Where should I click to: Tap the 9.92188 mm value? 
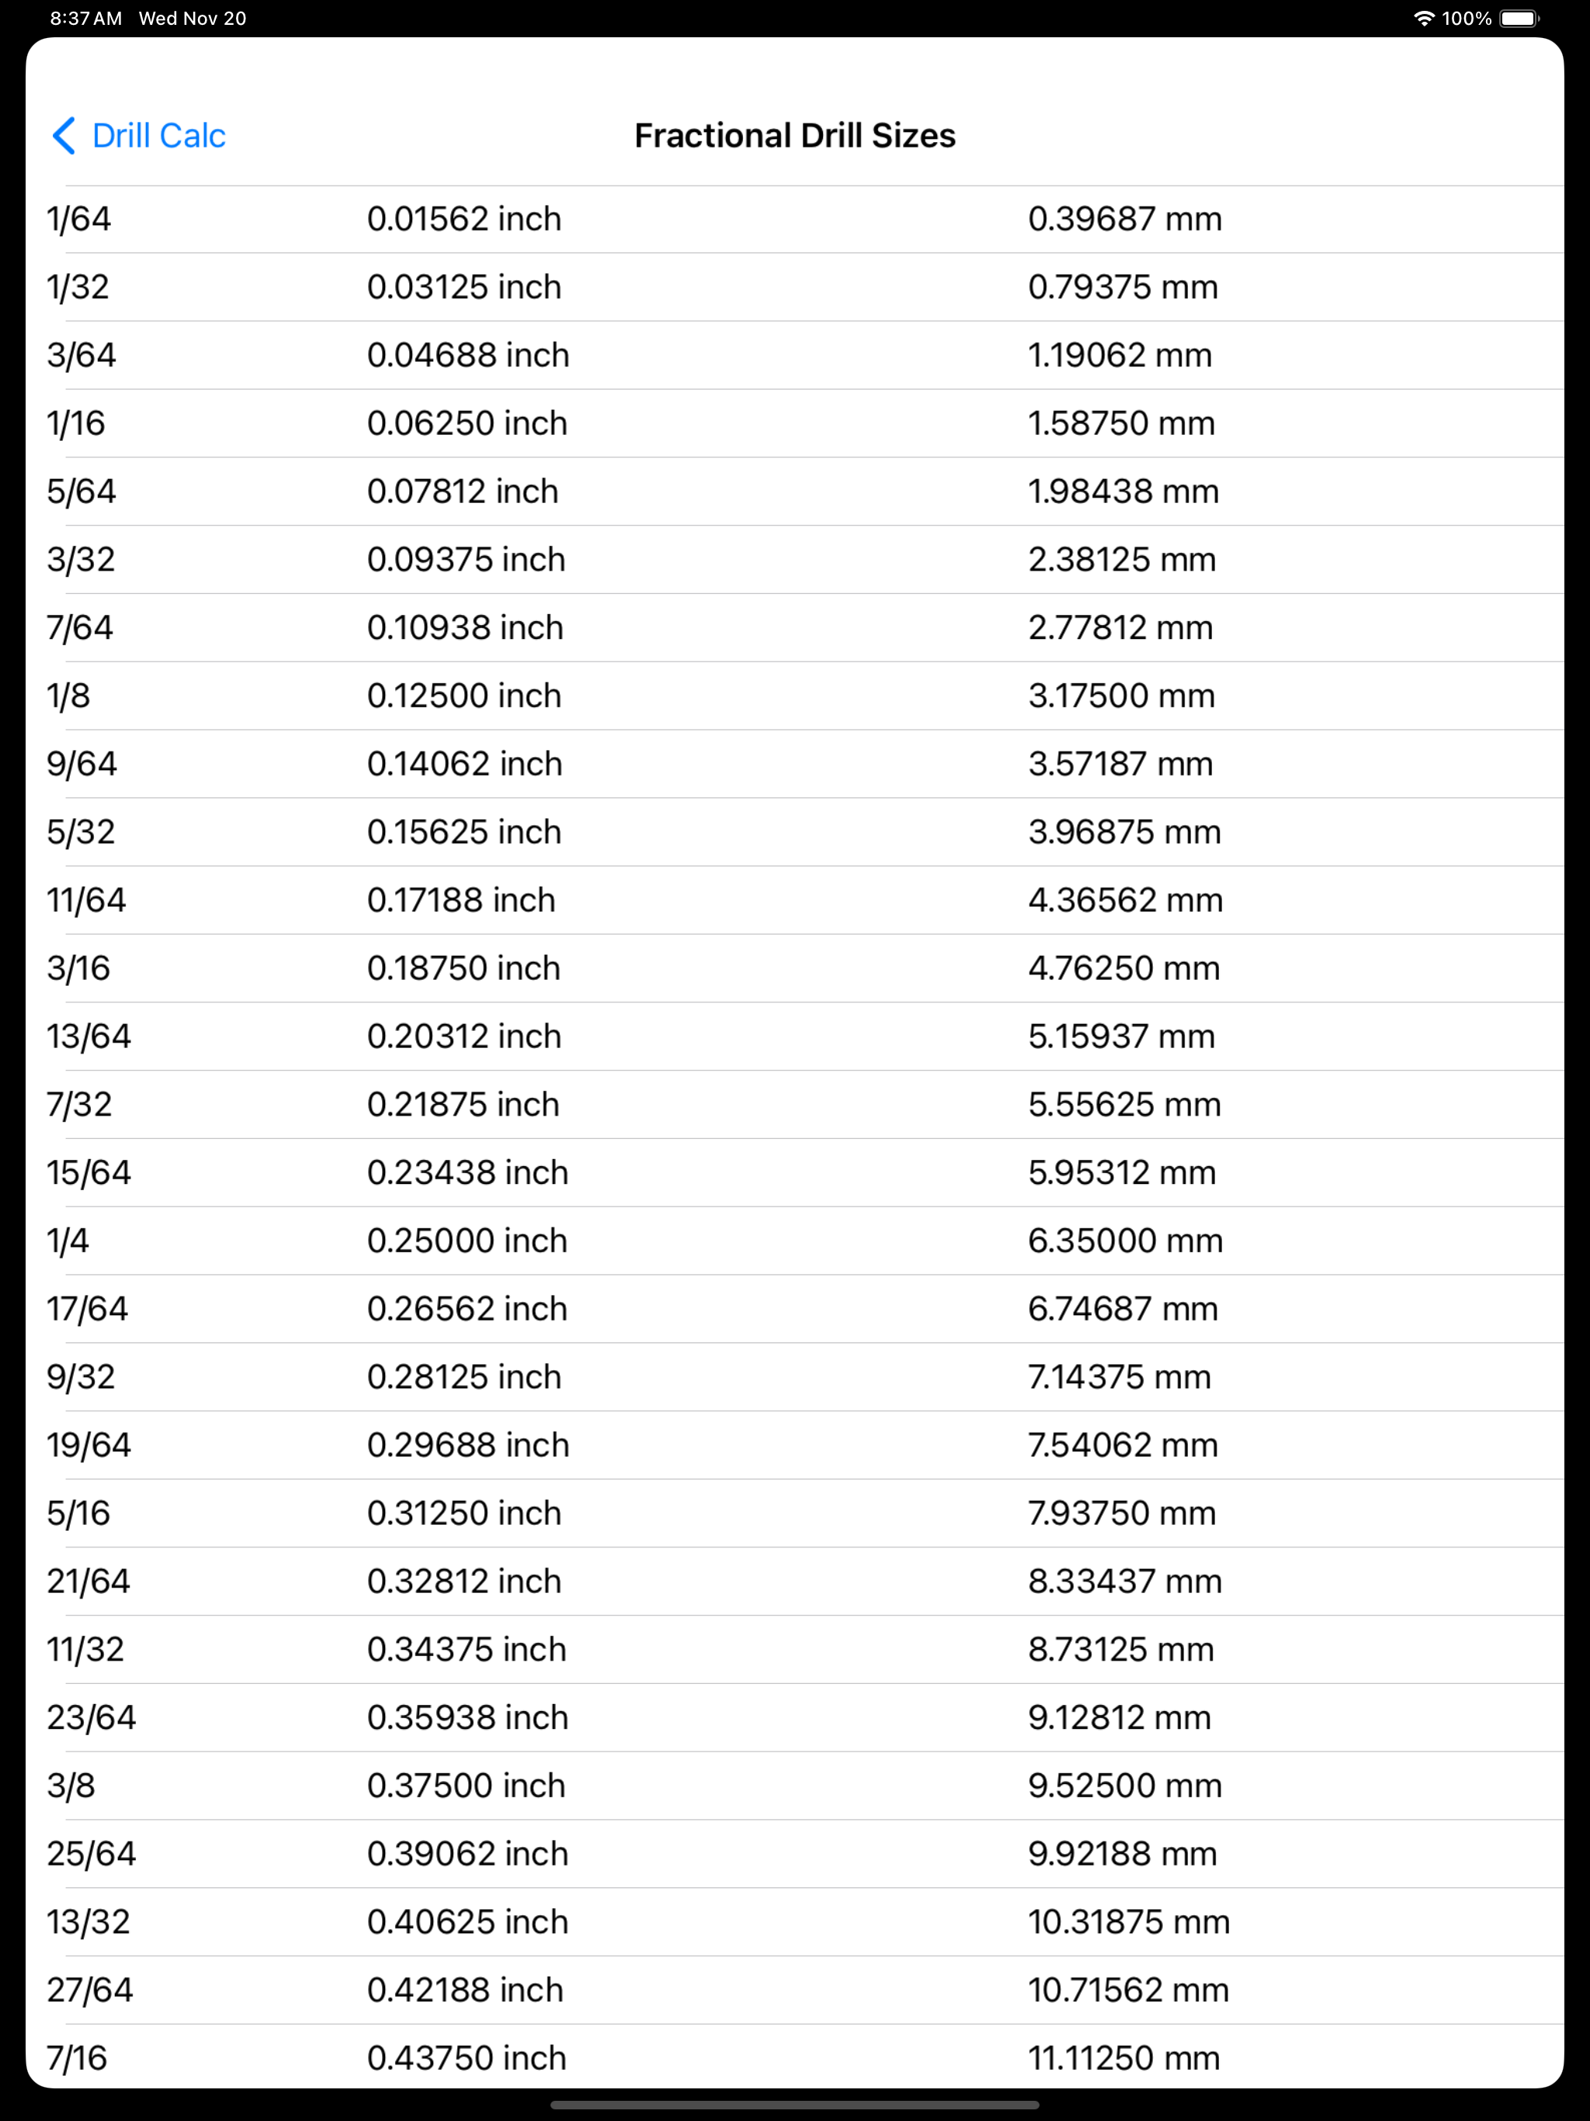point(1122,1853)
